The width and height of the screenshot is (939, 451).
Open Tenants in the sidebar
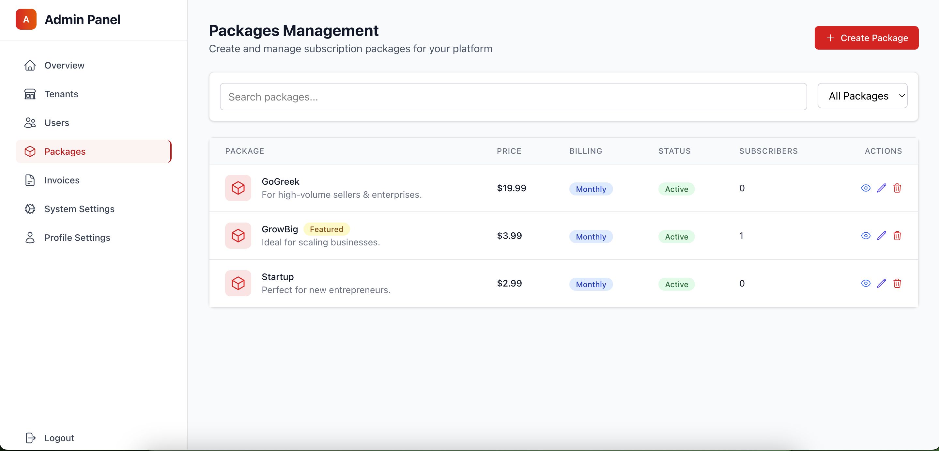[61, 94]
